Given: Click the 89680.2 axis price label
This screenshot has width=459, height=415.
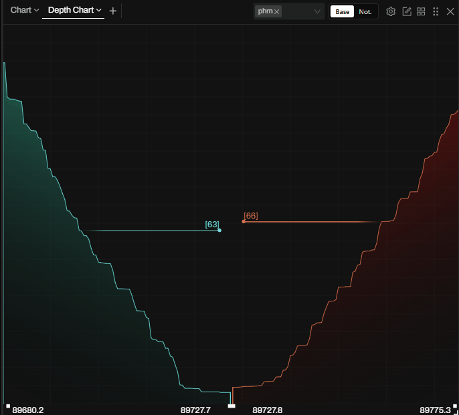Looking at the screenshot, I should tap(28, 410).
